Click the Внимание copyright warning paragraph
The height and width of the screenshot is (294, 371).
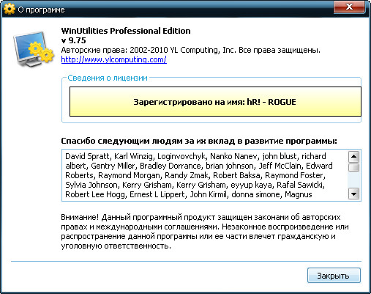click(x=205, y=232)
